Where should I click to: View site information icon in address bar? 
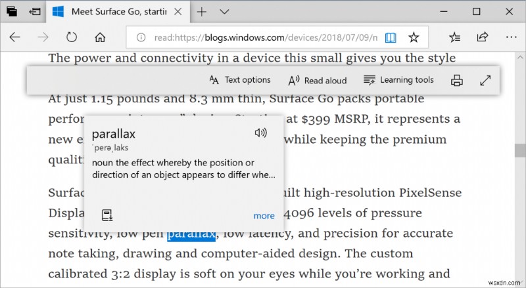pyautogui.click(x=141, y=37)
